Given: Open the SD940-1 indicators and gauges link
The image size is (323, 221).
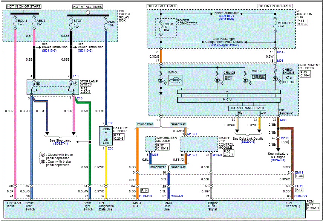Looking at the screenshot, I should click(x=279, y=160).
